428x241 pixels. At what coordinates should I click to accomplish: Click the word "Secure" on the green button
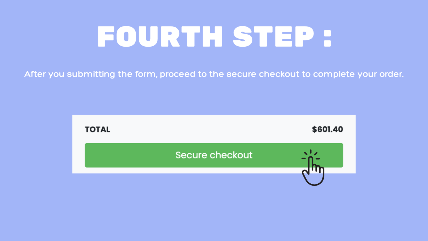[191, 155]
